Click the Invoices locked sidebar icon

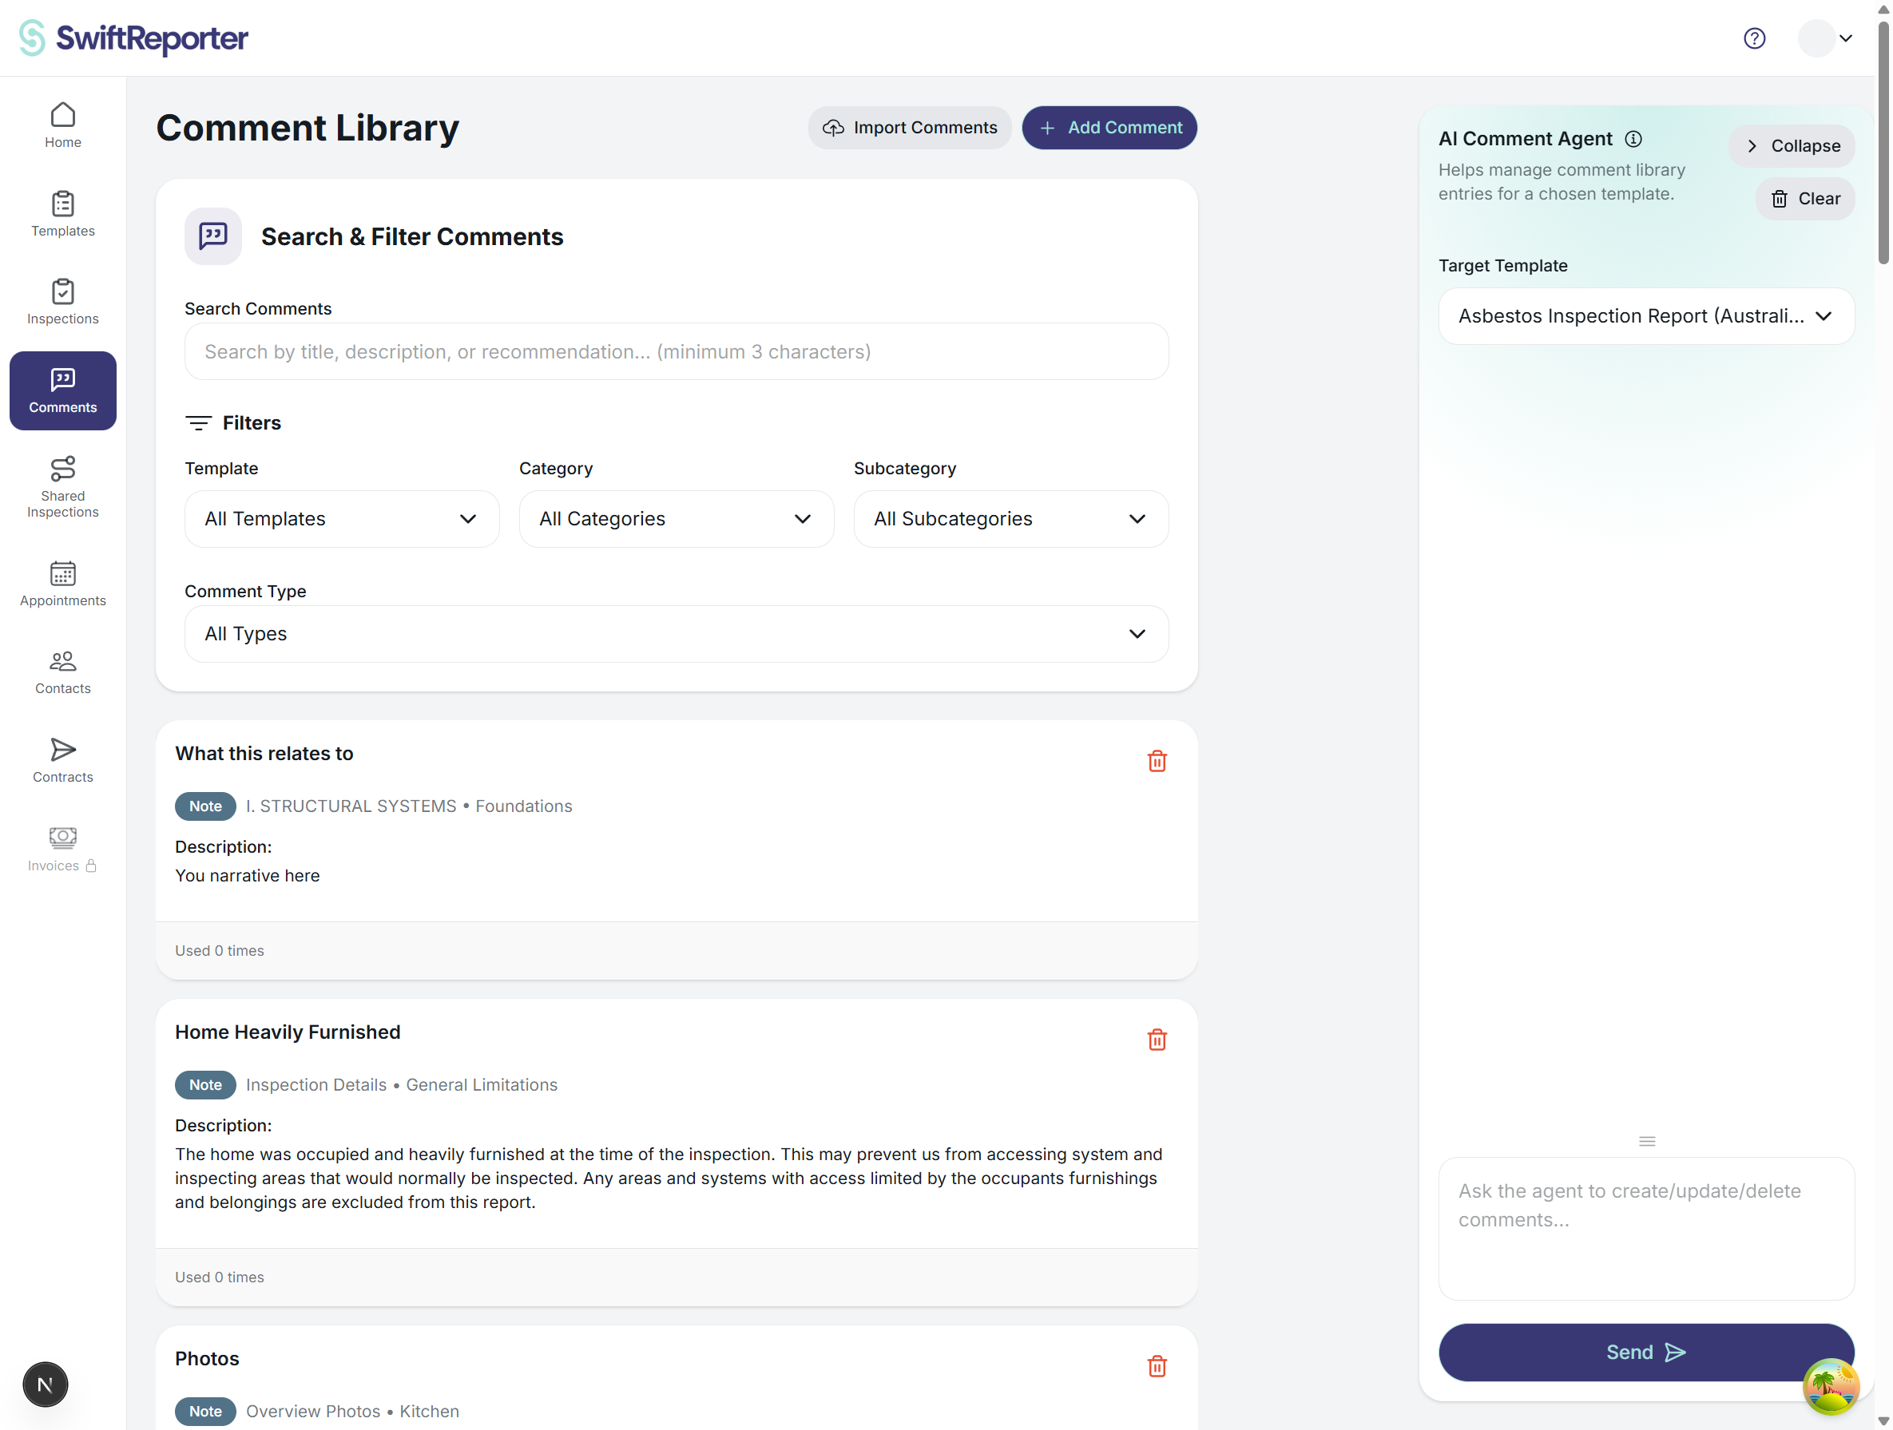[x=62, y=849]
